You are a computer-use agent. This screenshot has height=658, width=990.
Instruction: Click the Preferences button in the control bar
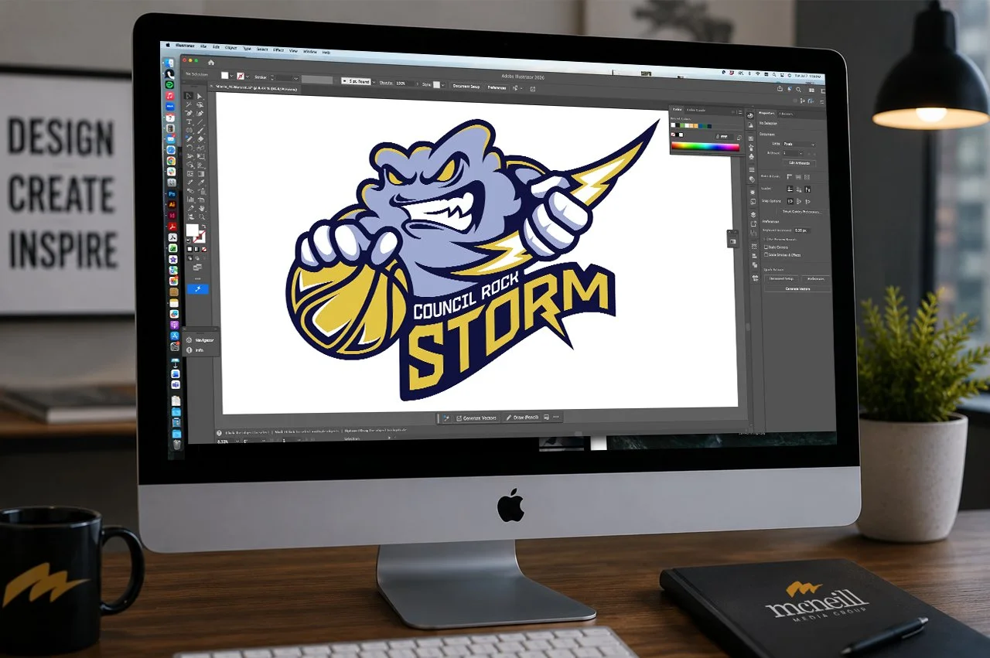[497, 87]
